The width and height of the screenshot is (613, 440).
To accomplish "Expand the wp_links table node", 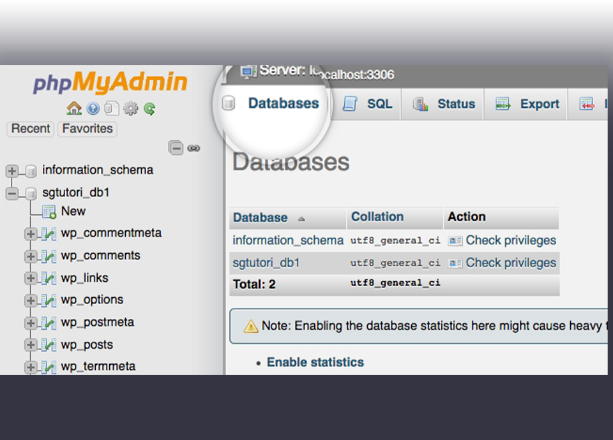I will (31, 278).
